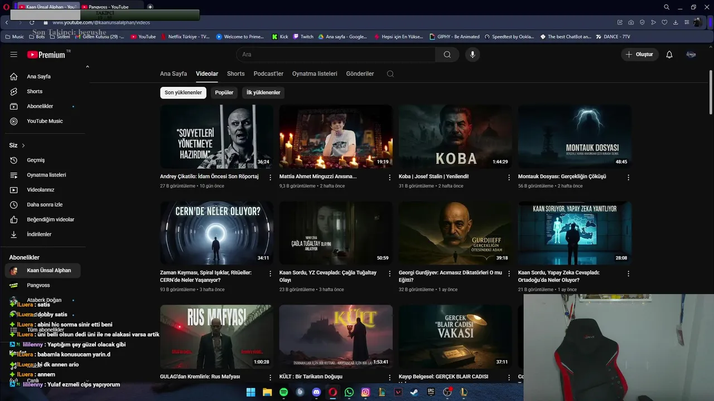Viewport: 714px width, 401px height.
Task: Start voice search with microphone icon
Action: [472, 55]
